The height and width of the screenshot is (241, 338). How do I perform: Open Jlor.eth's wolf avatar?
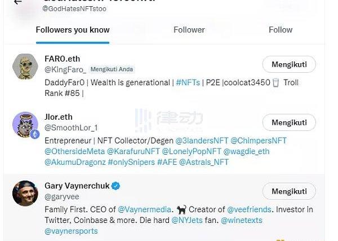click(x=25, y=124)
